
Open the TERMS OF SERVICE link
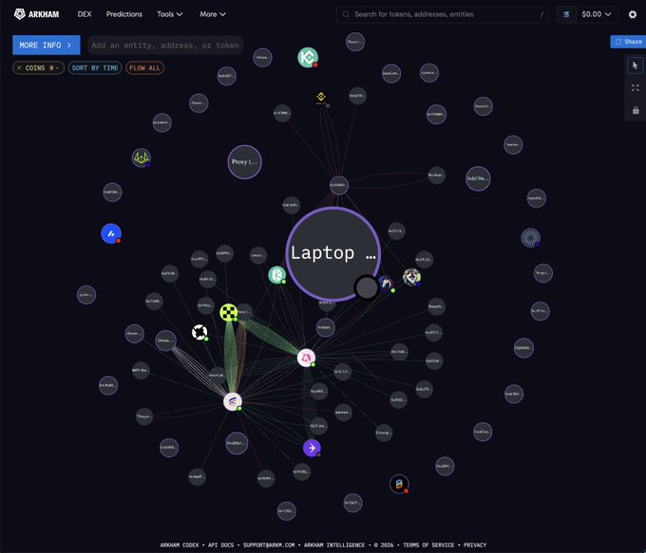(428, 544)
